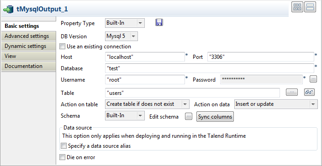Select the Basic settings tab
The width and height of the screenshot is (322, 166).
(28, 26)
